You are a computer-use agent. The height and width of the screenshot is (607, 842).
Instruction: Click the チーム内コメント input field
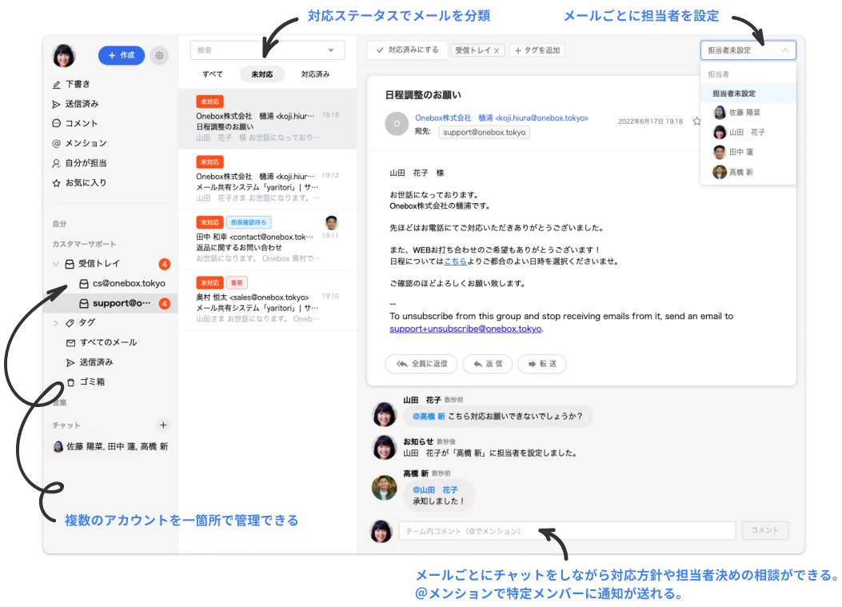(x=567, y=531)
